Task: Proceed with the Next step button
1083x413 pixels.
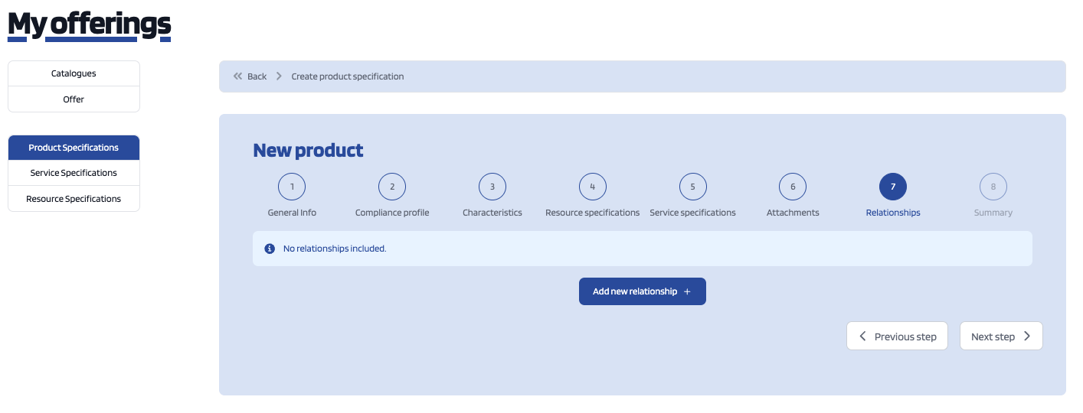Action: click(x=1001, y=337)
